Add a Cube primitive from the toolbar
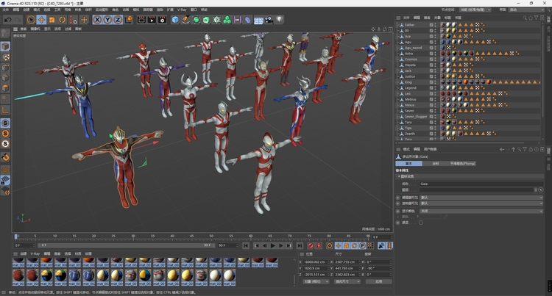 click(175, 20)
